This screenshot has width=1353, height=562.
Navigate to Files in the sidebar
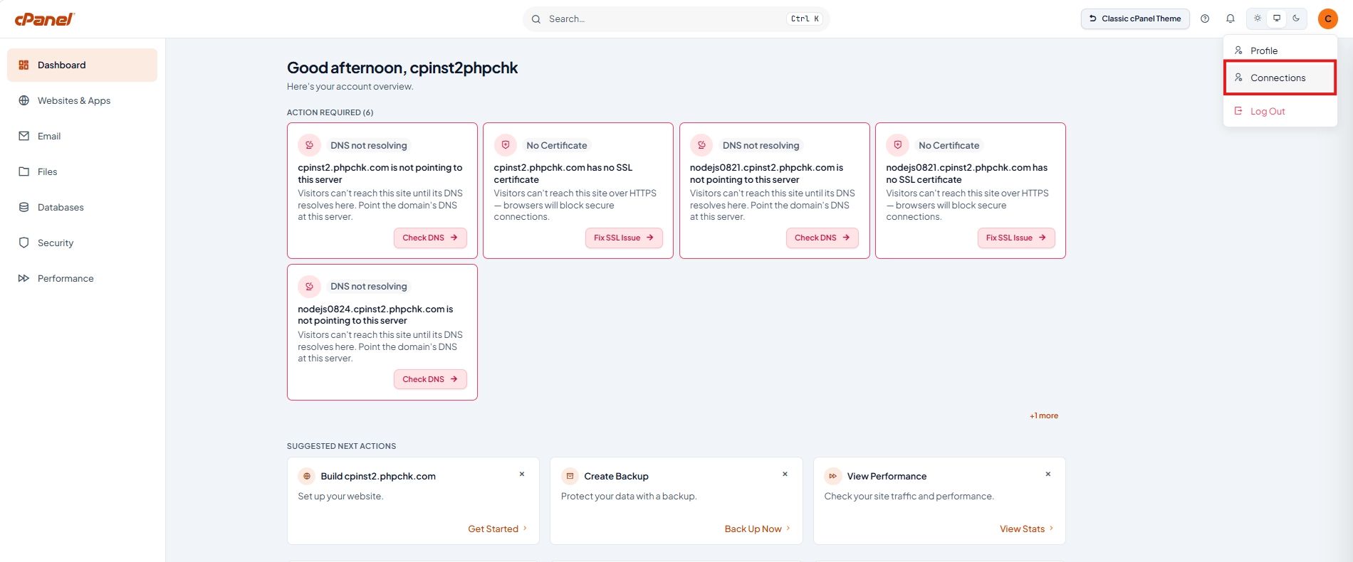coord(82,171)
